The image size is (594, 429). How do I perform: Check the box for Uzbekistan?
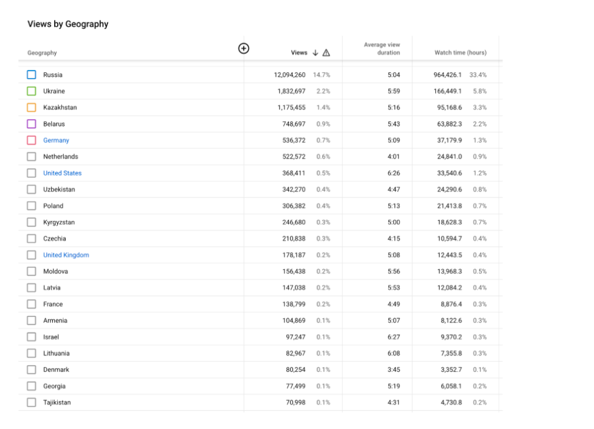click(32, 190)
